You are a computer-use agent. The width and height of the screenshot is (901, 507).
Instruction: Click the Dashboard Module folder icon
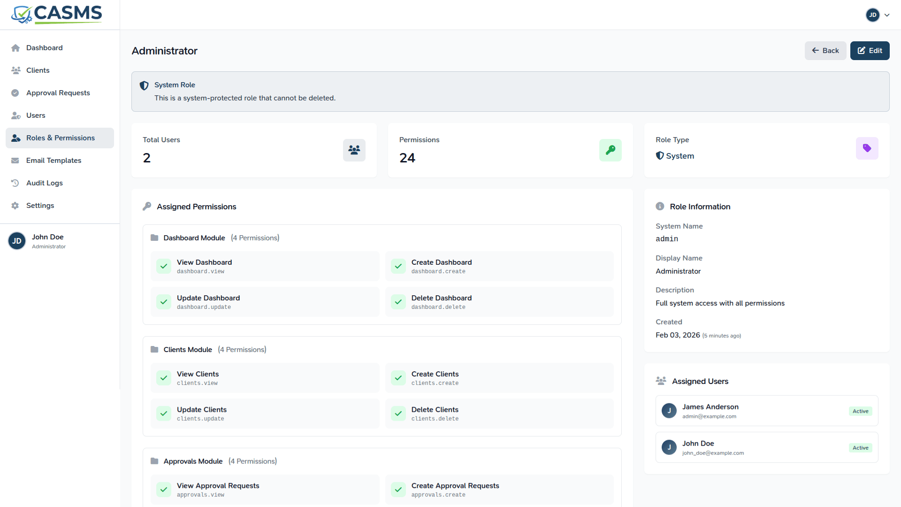[154, 238]
